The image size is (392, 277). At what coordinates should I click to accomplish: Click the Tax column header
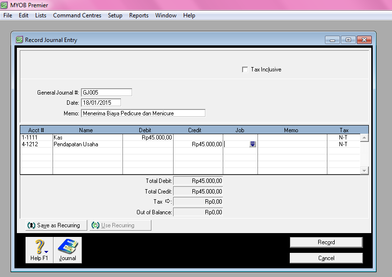[x=344, y=130]
